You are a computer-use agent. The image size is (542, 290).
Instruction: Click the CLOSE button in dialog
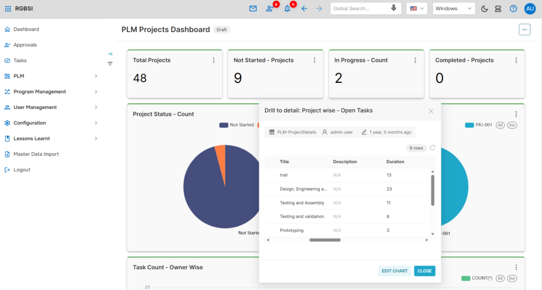(424, 271)
